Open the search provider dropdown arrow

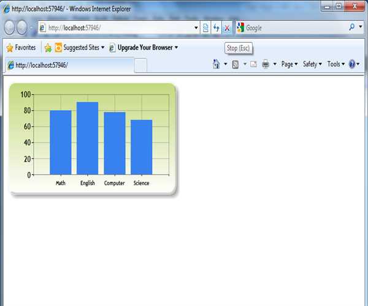coord(361,28)
